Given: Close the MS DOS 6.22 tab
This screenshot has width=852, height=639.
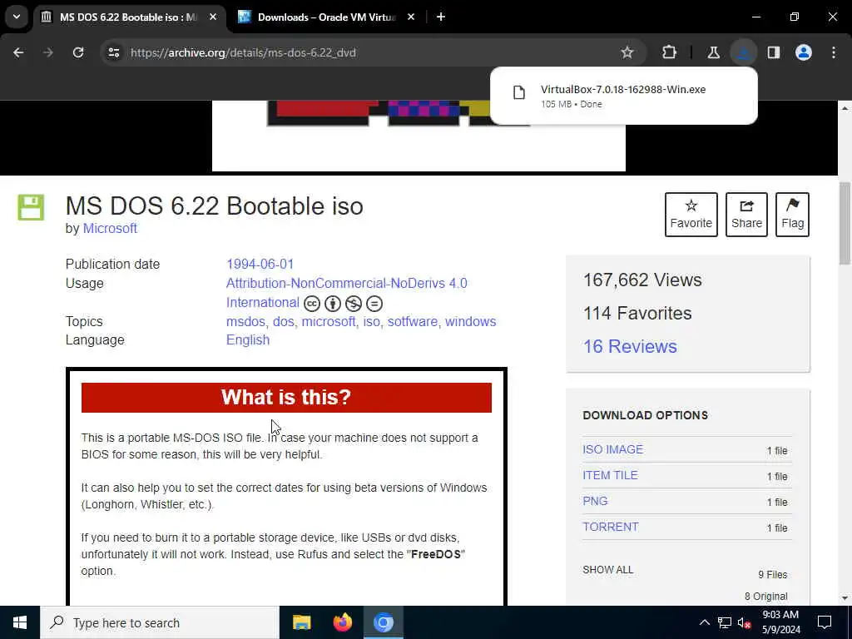Looking at the screenshot, I should coord(213,17).
